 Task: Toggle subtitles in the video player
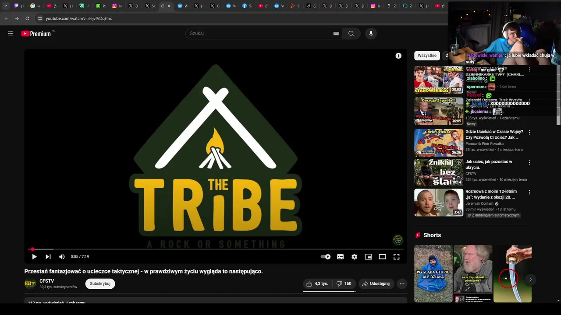340,257
